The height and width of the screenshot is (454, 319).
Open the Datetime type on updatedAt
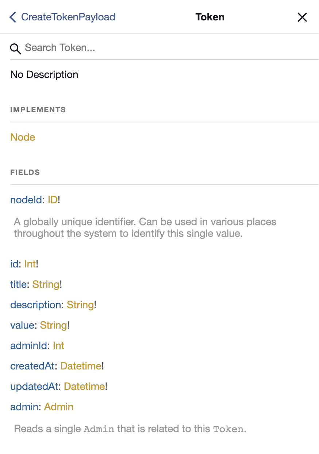tap(84, 386)
